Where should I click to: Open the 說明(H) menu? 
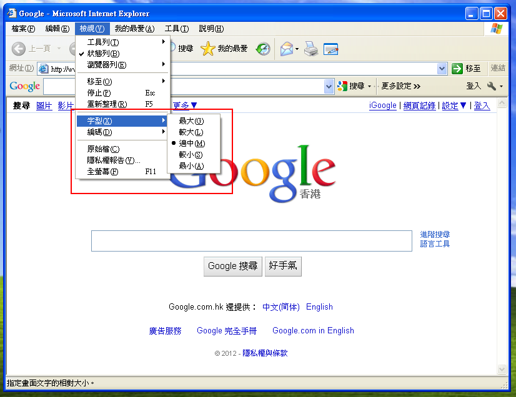pos(211,28)
